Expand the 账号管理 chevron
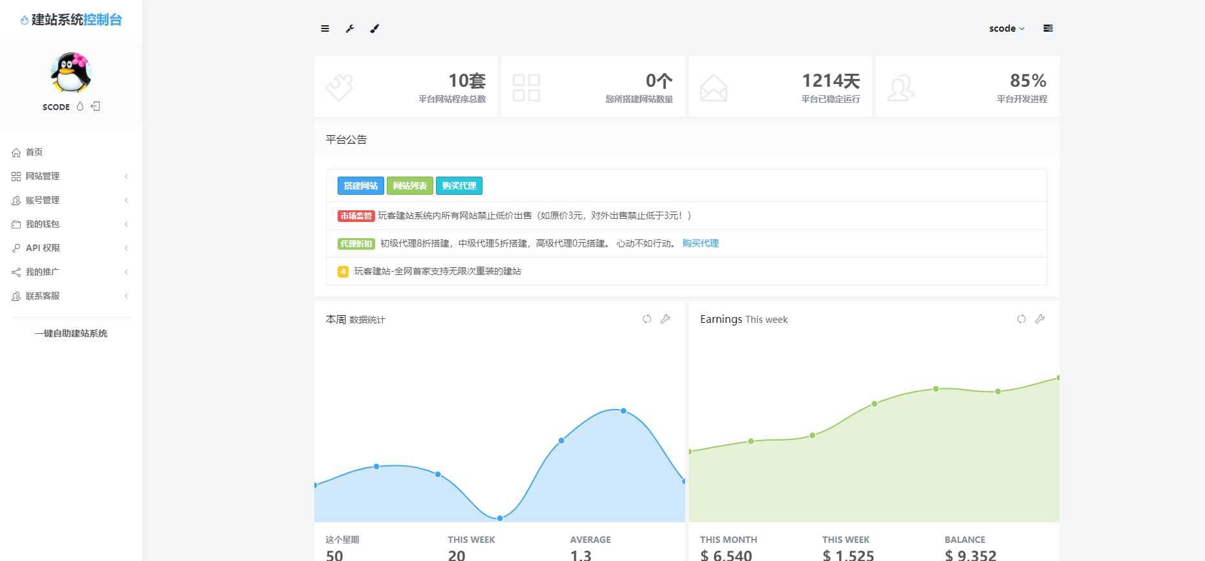This screenshot has height=561, width=1205. tap(126, 200)
